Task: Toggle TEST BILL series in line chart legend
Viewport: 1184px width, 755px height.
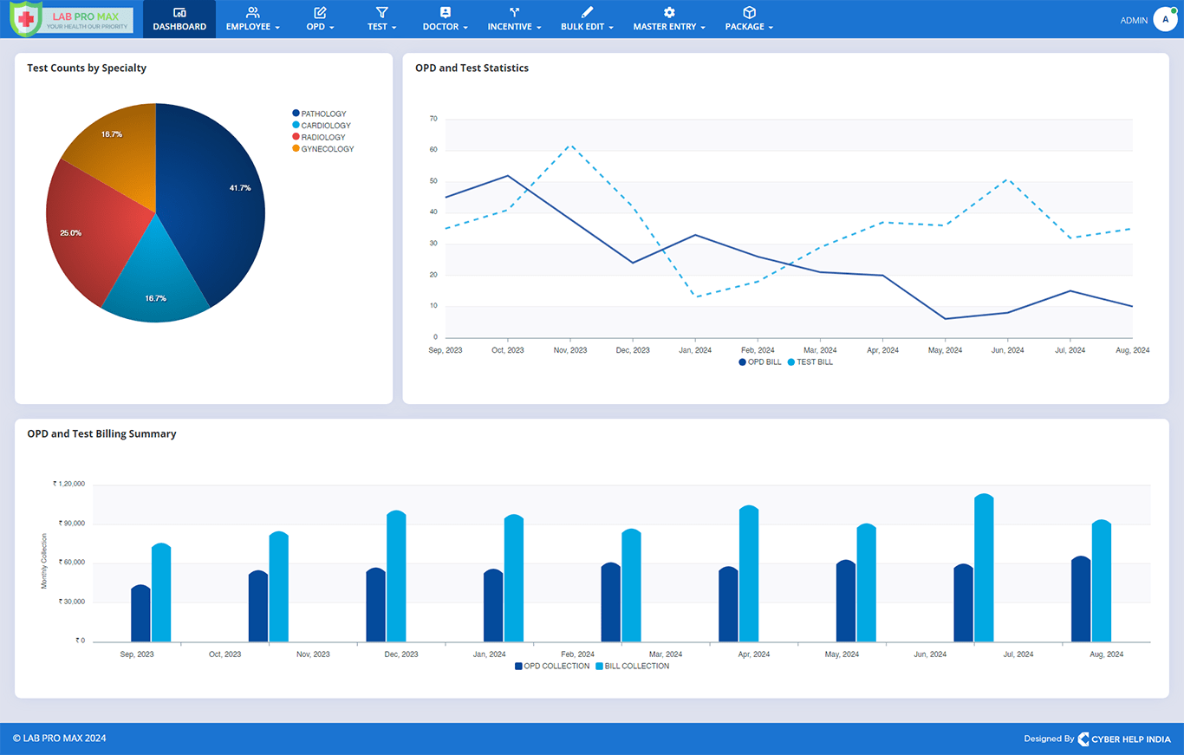Action: coord(810,362)
